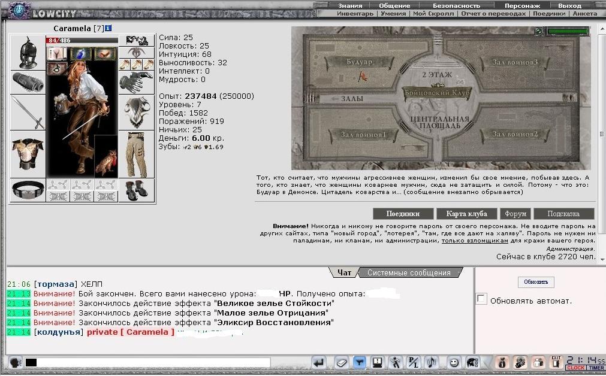Switch display to CLOCK mode

click(575, 368)
